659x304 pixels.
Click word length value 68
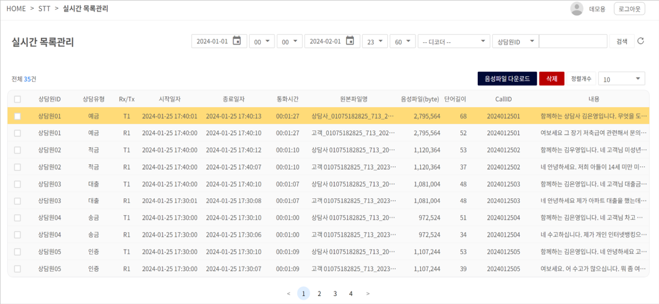(x=463, y=116)
